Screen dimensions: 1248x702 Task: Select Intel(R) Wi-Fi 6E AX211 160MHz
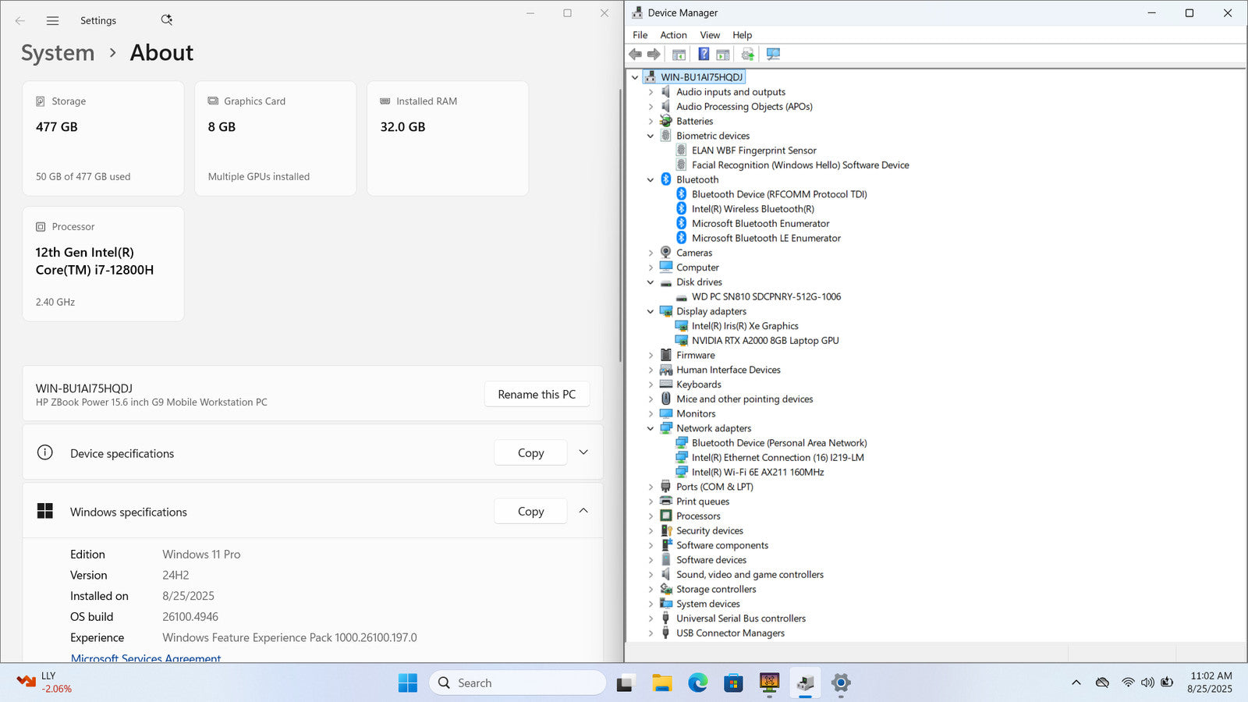757,472
